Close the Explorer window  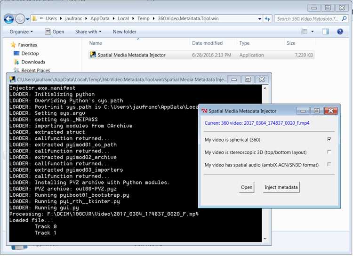[x=342, y=8]
